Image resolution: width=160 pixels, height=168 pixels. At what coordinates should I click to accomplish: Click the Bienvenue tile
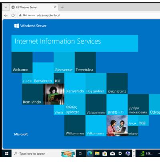click(64, 62)
